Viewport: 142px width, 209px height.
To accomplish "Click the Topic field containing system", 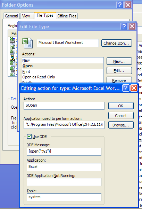I will 64,197.
